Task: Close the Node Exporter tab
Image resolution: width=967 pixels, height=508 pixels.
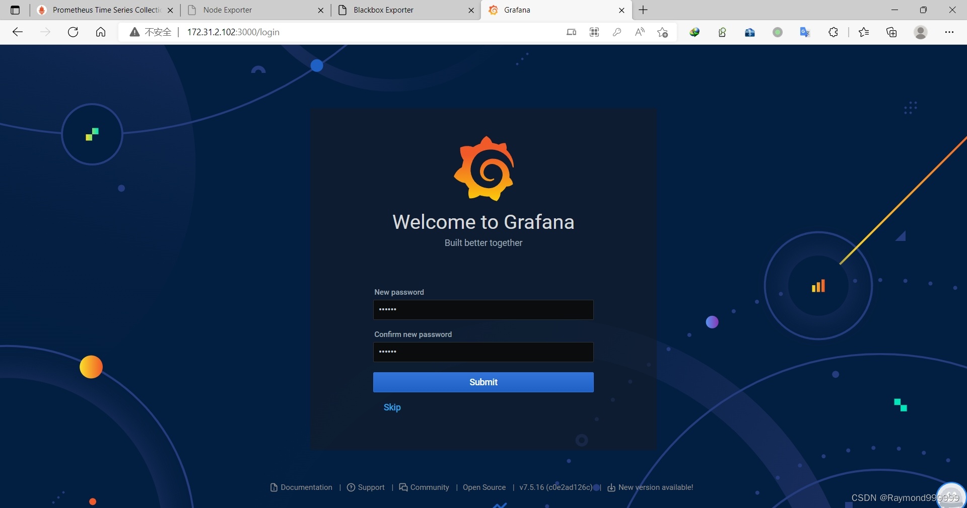Action: pyautogui.click(x=321, y=10)
